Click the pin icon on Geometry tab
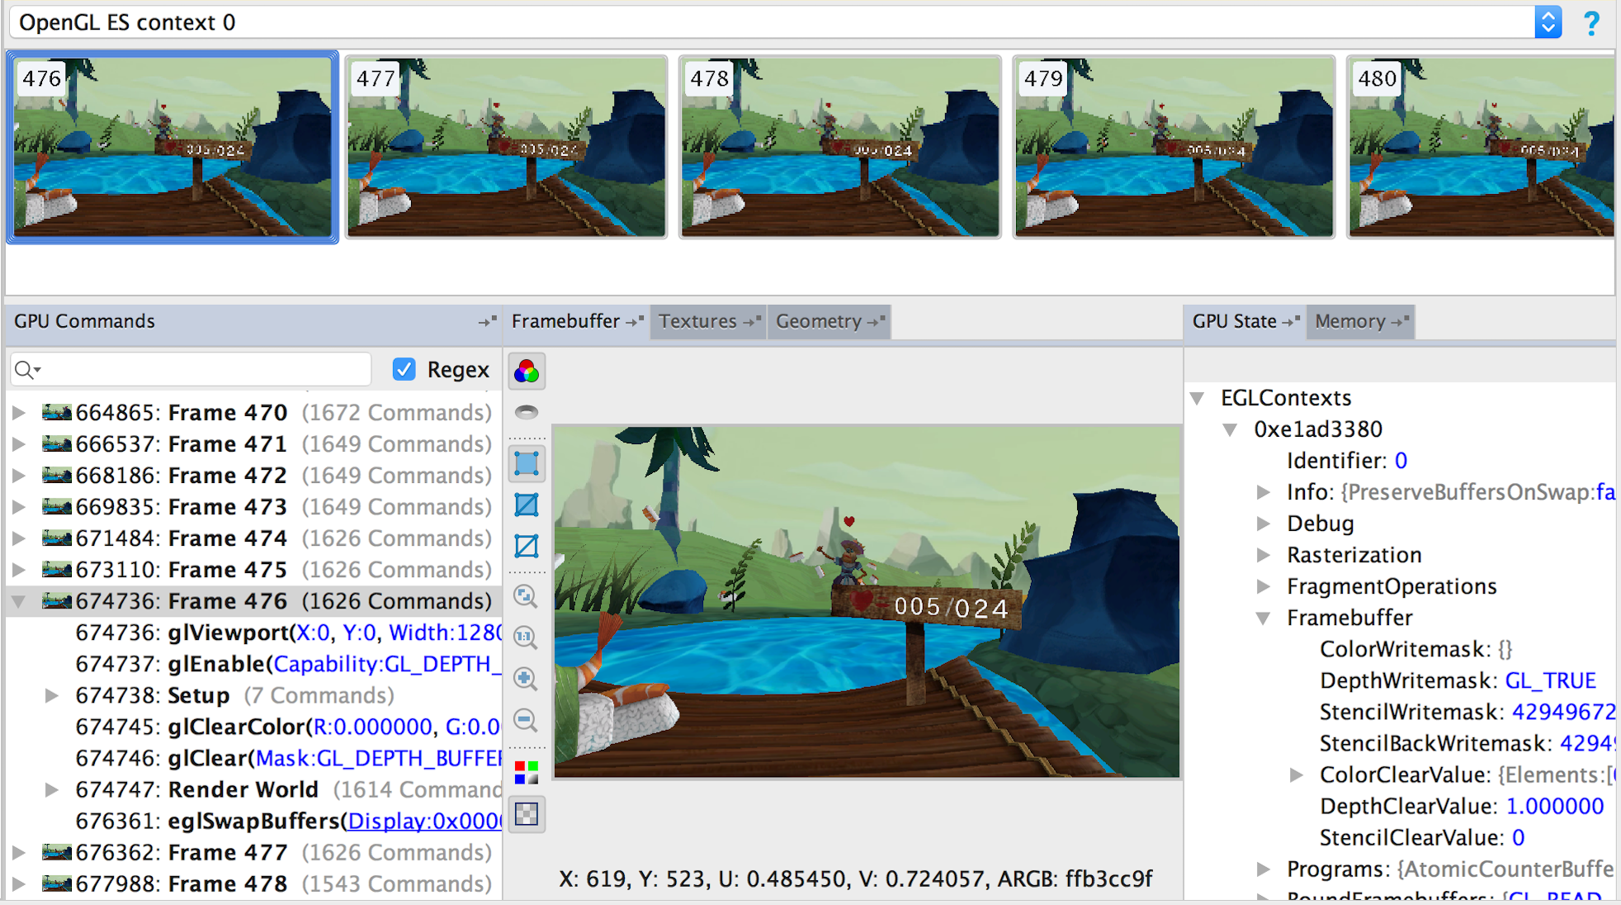Viewport: 1621px width, 905px height. coord(877,321)
